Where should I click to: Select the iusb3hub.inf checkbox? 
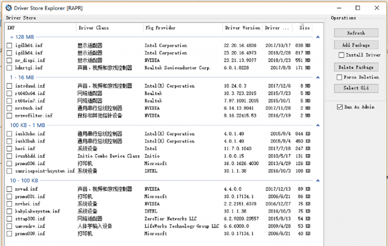[x=10, y=141]
